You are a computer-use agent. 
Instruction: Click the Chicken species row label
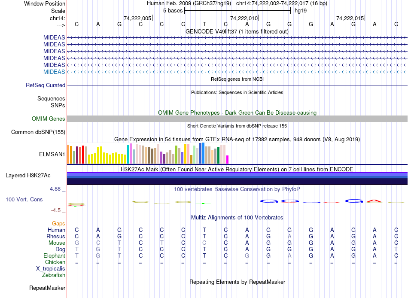click(55, 262)
